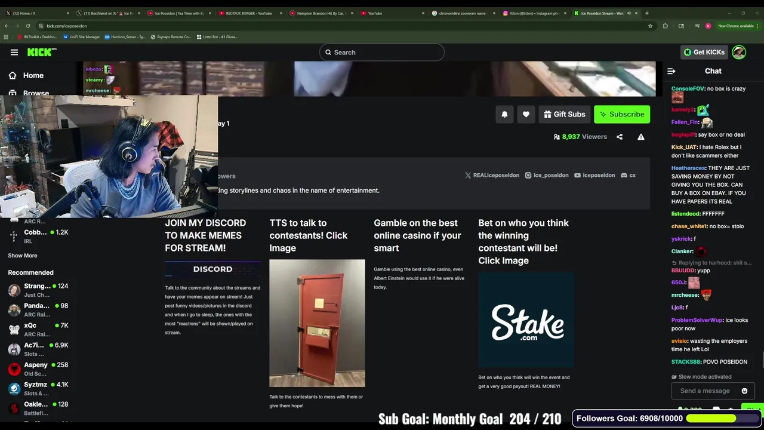Click ProblemSolverWup username in chat

pos(697,321)
